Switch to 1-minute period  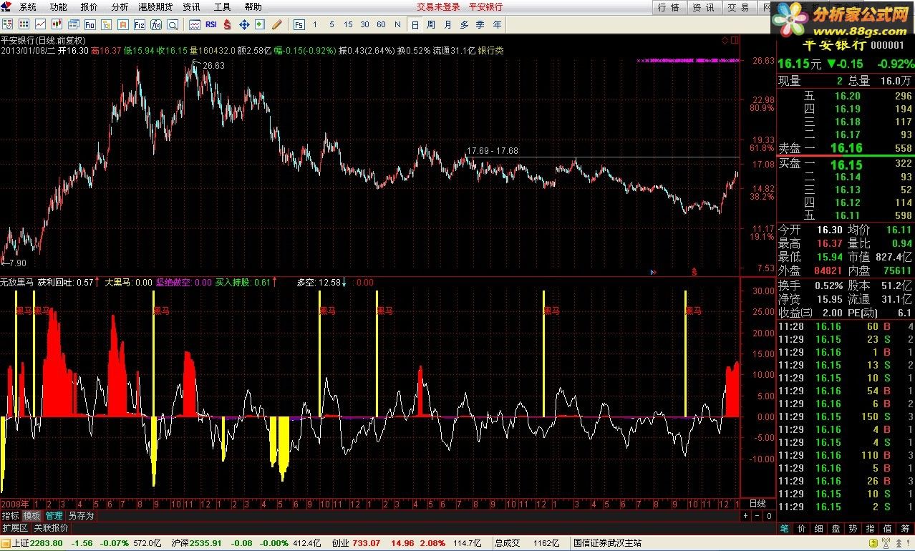pos(314,24)
